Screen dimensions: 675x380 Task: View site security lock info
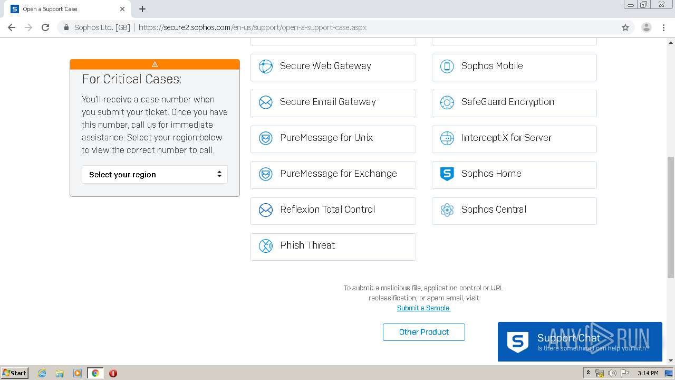click(66, 27)
